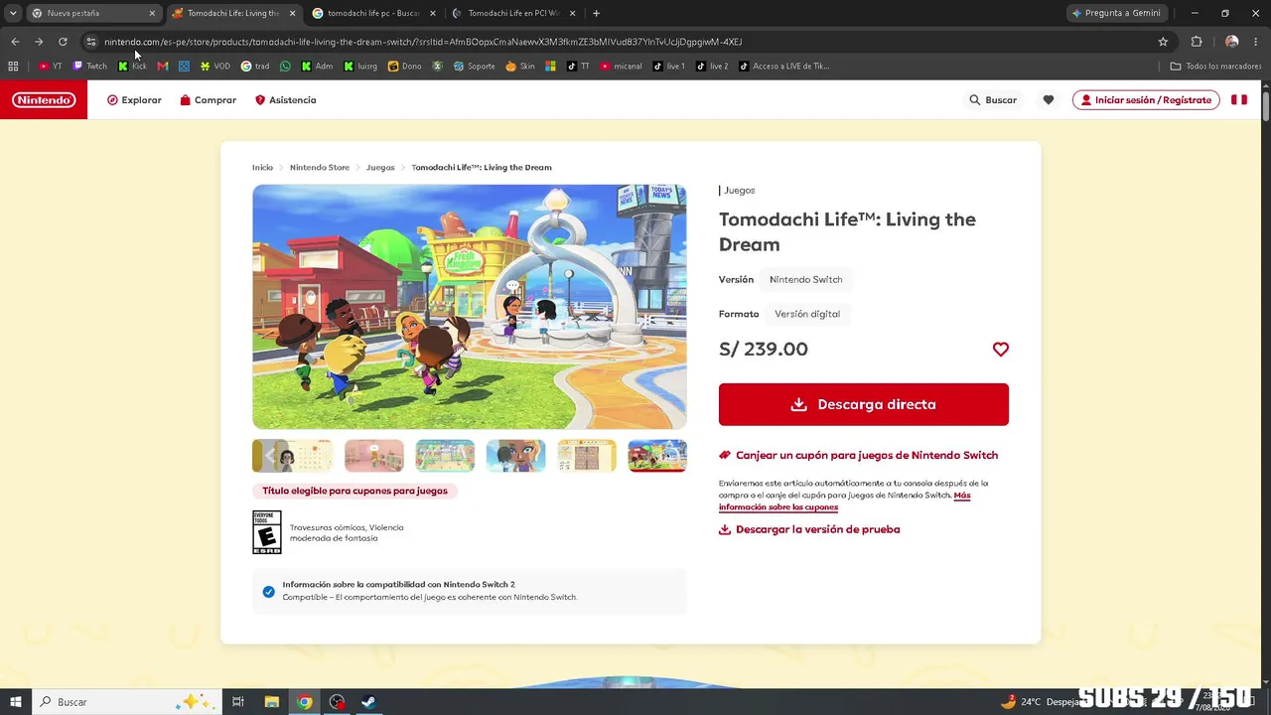Image resolution: width=1271 pixels, height=715 pixels.
Task: Bookmark this page with the star
Action: (1163, 42)
